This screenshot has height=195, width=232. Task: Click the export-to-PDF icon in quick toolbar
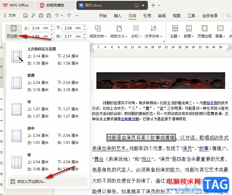point(33,15)
